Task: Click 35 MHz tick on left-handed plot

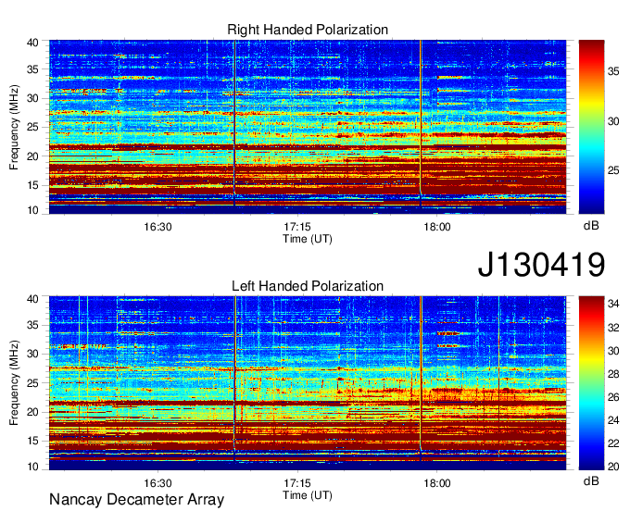Action: [x=32, y=325]
